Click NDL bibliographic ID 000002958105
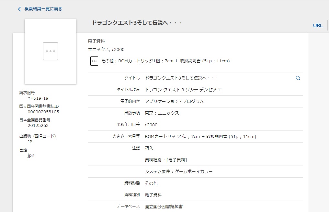Viewport: 329px width, 212px height. tap(43, 112)
